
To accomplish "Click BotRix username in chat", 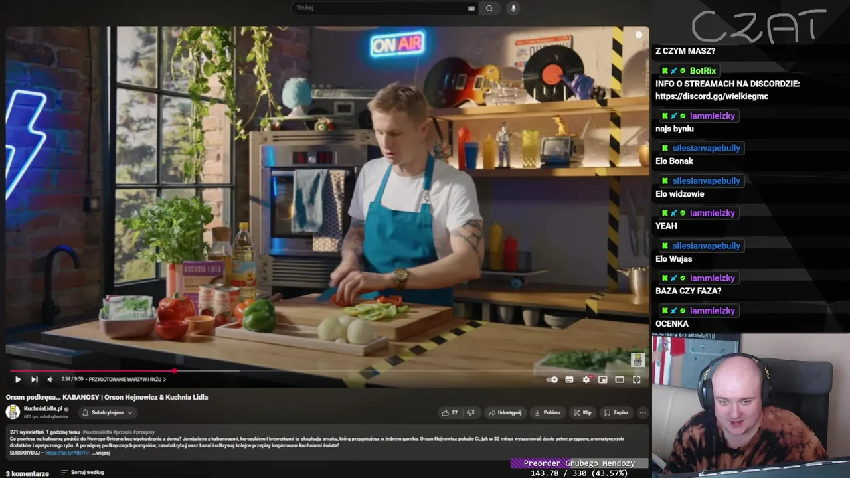I will 703,70.
